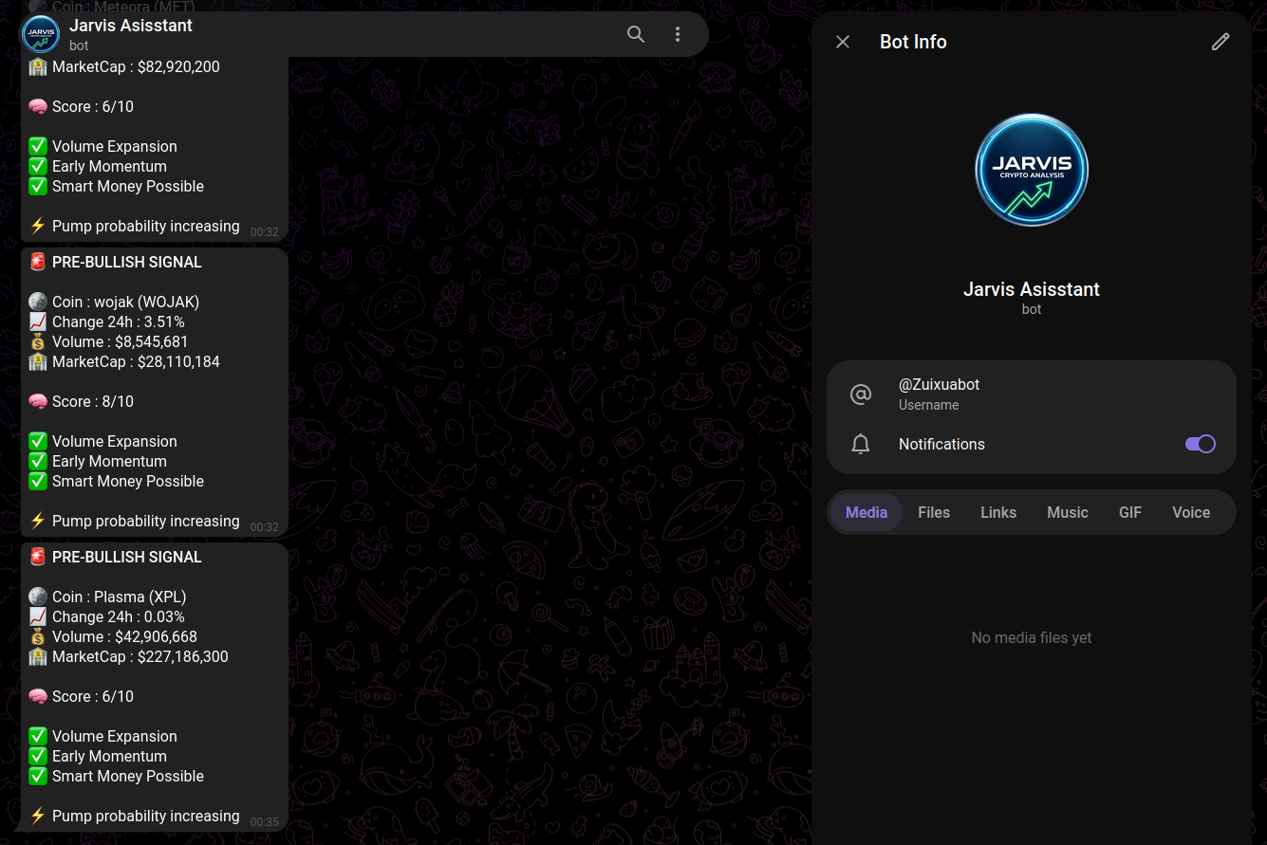Select the Media tab
This screenshot has width=1267, height=845.
coord(866,512)
